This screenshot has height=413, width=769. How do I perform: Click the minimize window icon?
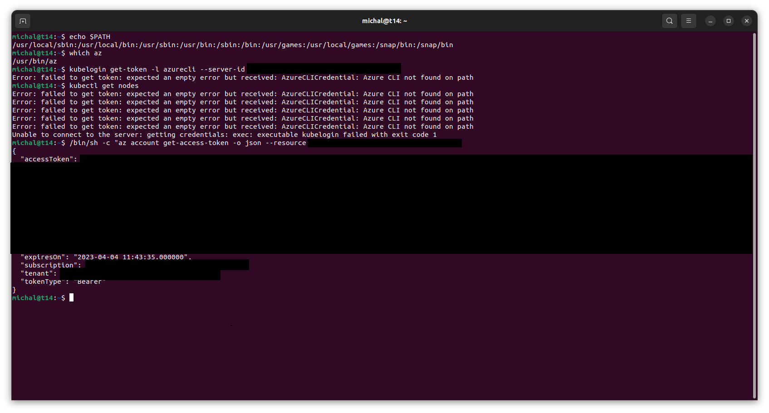(710, 21)
